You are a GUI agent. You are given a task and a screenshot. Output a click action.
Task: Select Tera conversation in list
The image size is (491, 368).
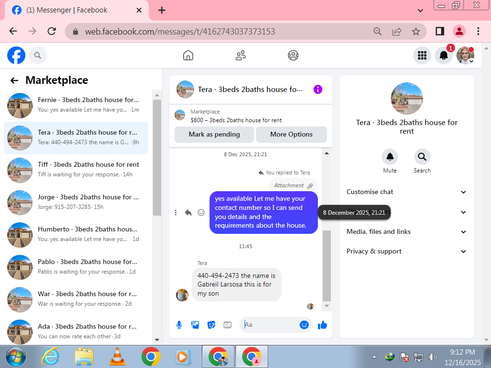click(x=76, y=138)
